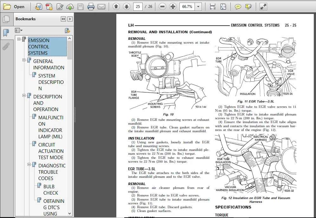Click the Fig. 10 throttle body diagram

point(168,80)
